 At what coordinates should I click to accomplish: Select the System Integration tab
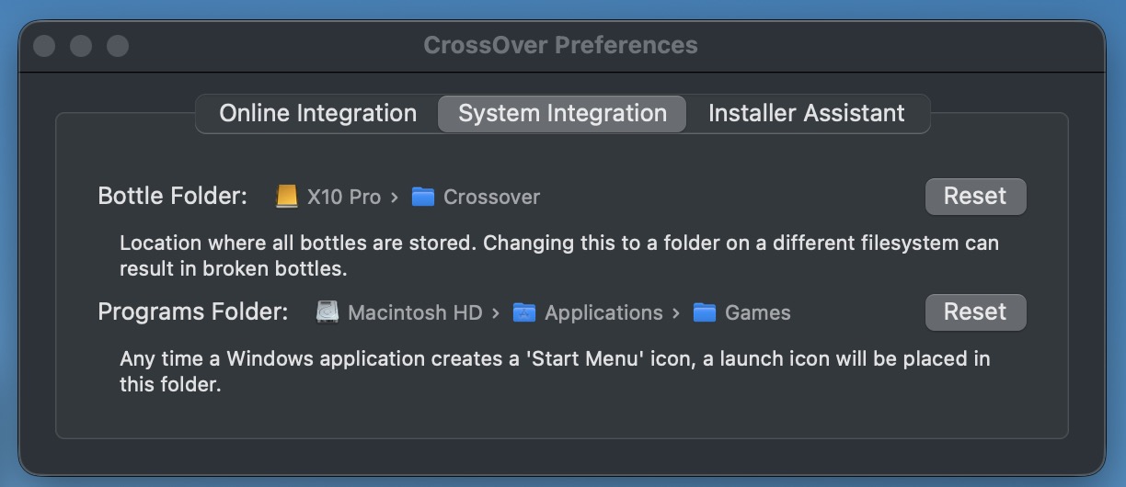coord(562,113)
